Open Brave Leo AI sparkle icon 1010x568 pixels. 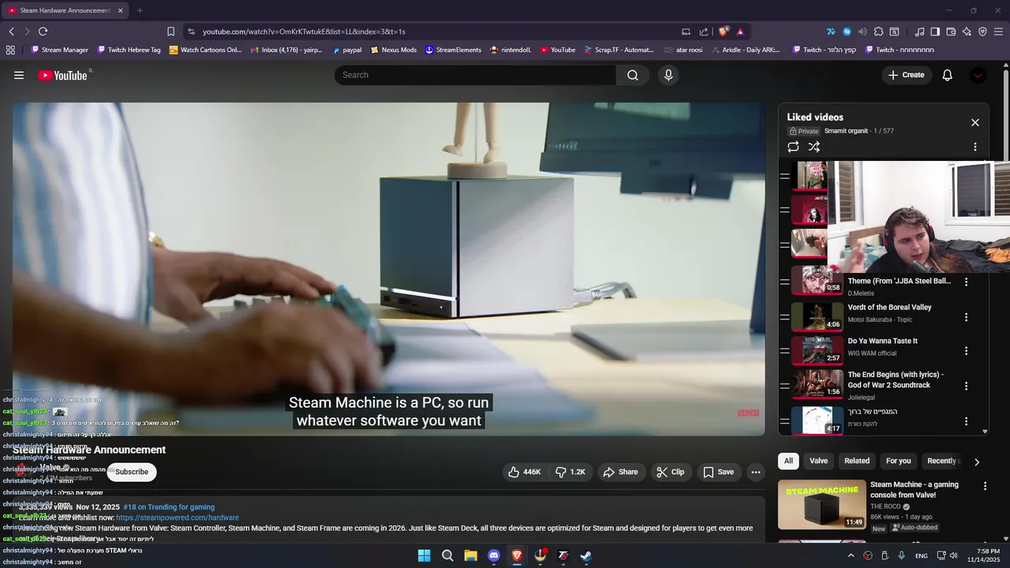click(967, 32)
